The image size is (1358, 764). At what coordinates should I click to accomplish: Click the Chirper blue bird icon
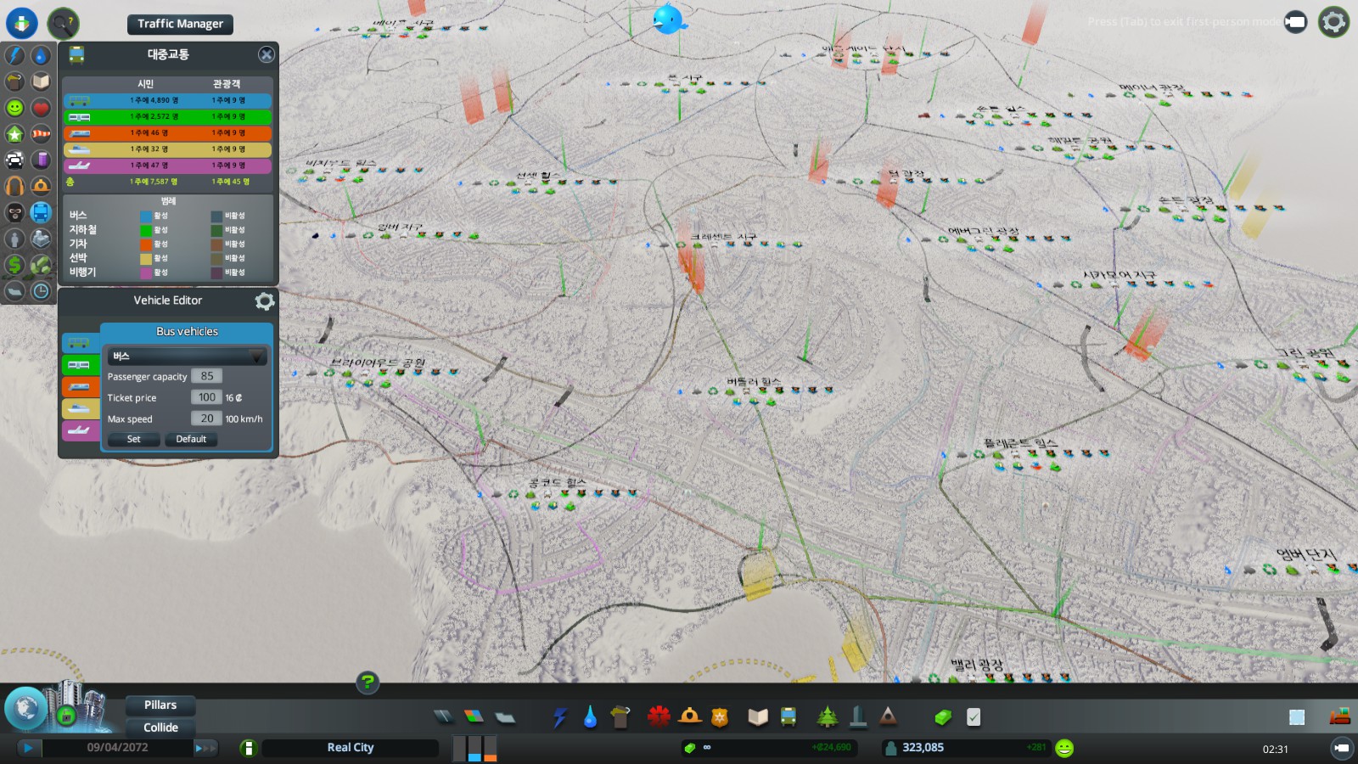668,19
